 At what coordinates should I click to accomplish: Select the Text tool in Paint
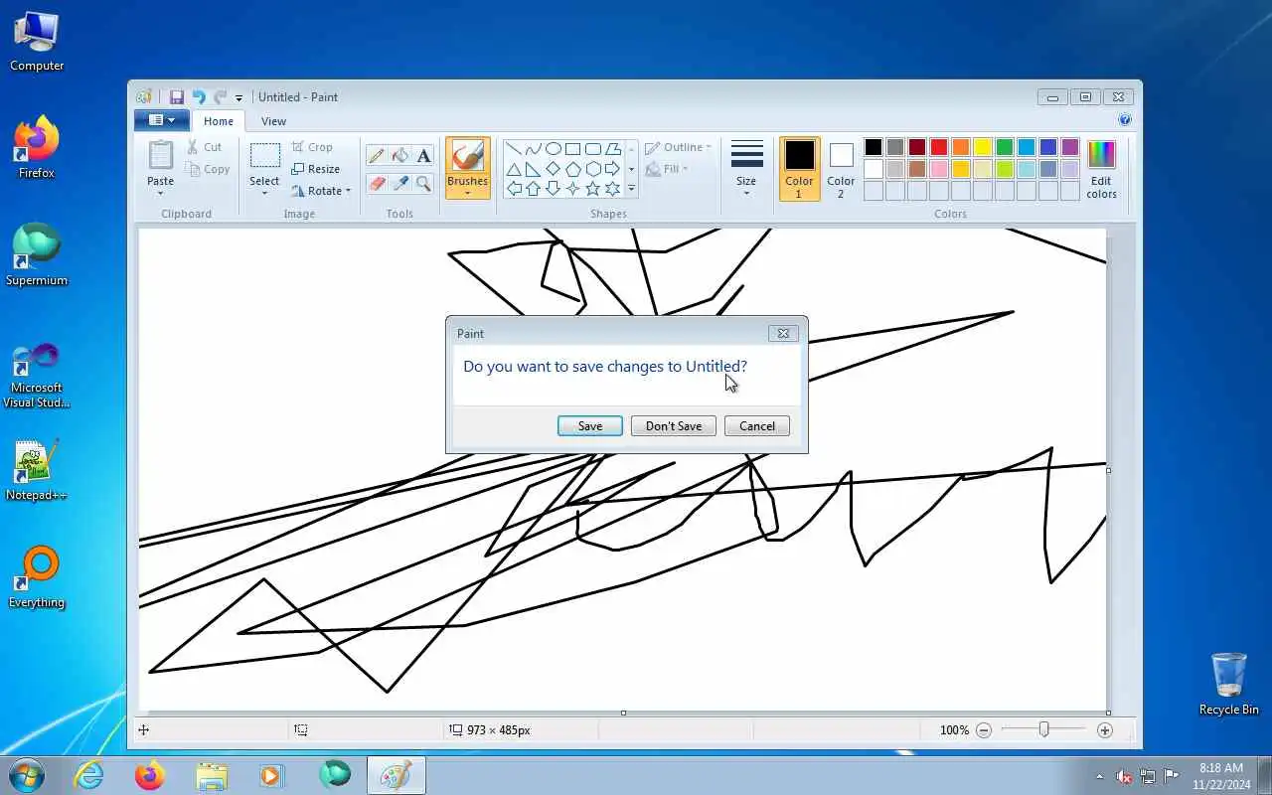(424, 155)
